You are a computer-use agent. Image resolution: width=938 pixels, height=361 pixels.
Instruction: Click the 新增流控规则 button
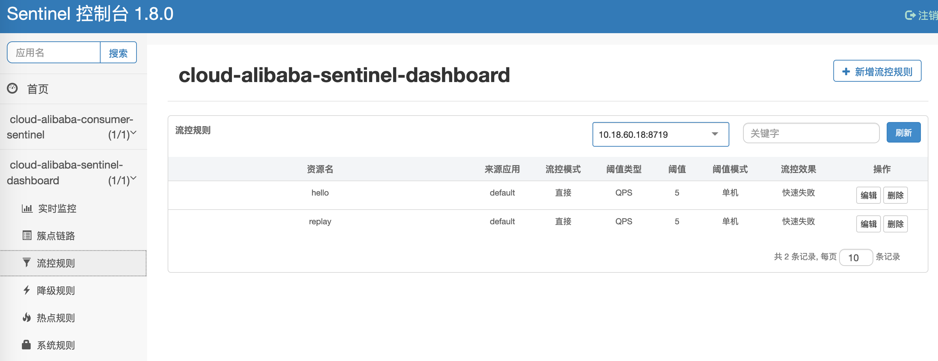[x=877, y=71]
